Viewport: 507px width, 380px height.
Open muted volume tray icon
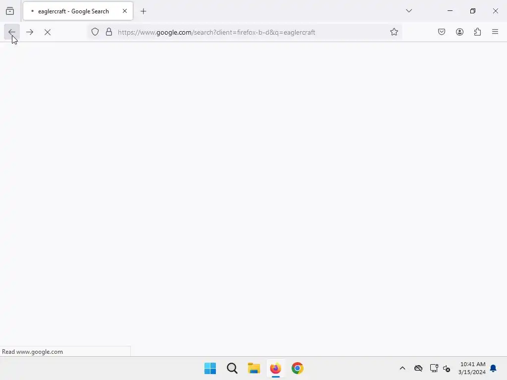click(447, 368)
